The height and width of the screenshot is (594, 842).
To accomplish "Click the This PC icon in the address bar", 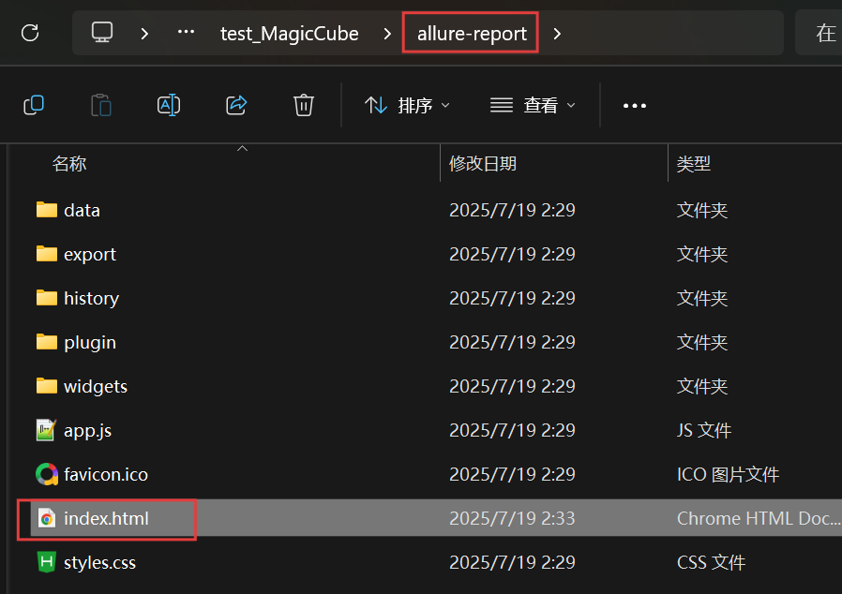I will (x=103, y=32).
